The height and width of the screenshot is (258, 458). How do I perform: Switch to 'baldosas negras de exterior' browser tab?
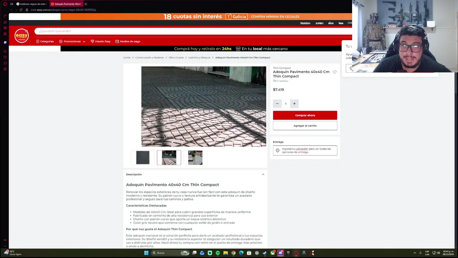click(31, 4)
